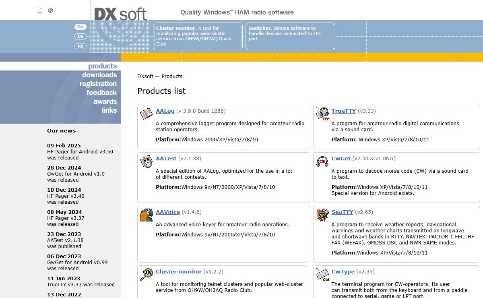Click the TrueTTY v3.33 was released news
Viewport: 483px width, 298px height.
[x=81, y=285]
